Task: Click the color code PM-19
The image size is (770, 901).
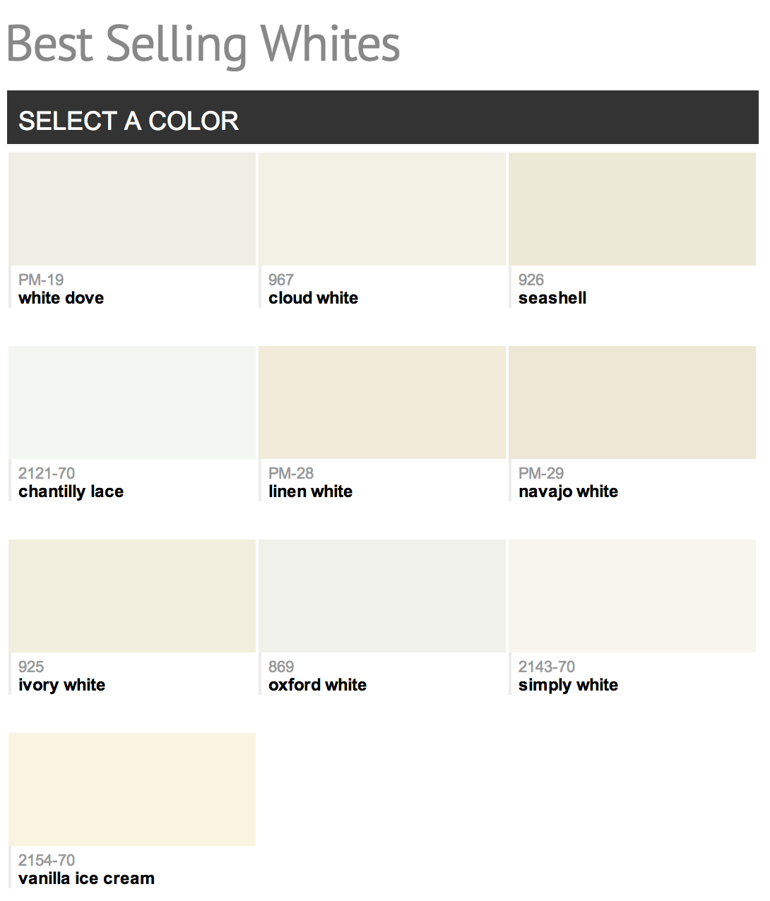Action: click(41, 280)
